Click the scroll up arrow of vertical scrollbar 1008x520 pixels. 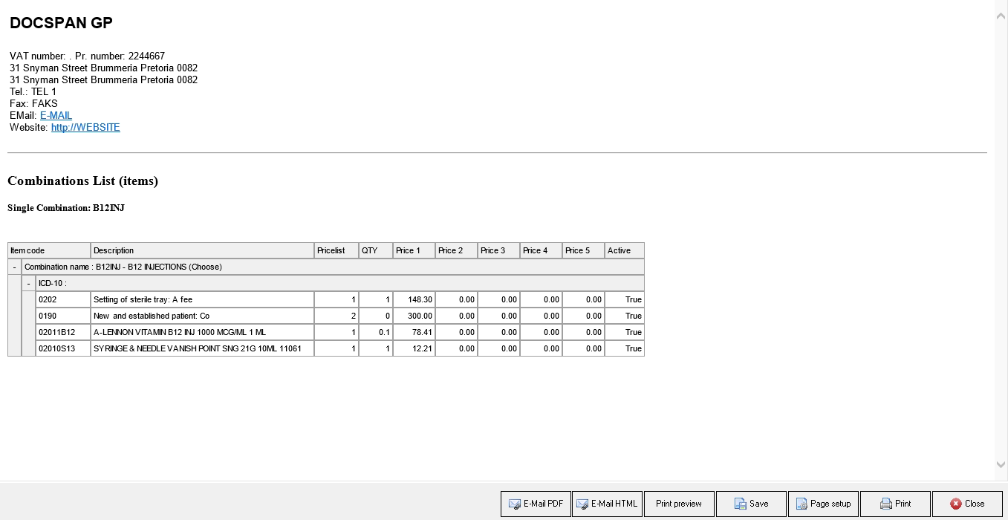[x=1001, y=16]
